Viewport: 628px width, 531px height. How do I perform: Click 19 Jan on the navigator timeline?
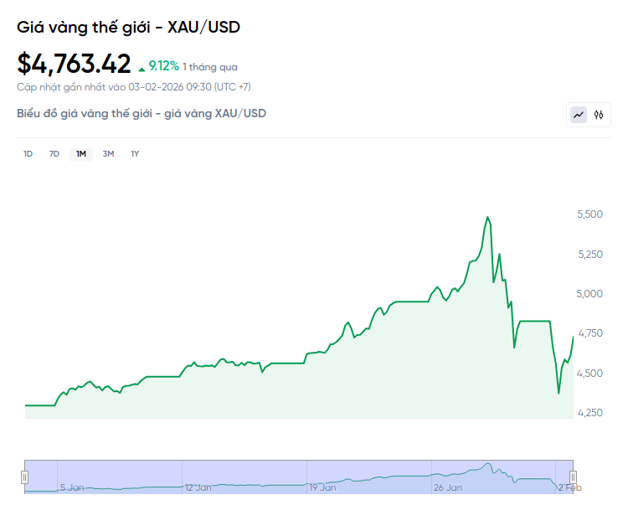coord(322,487)
